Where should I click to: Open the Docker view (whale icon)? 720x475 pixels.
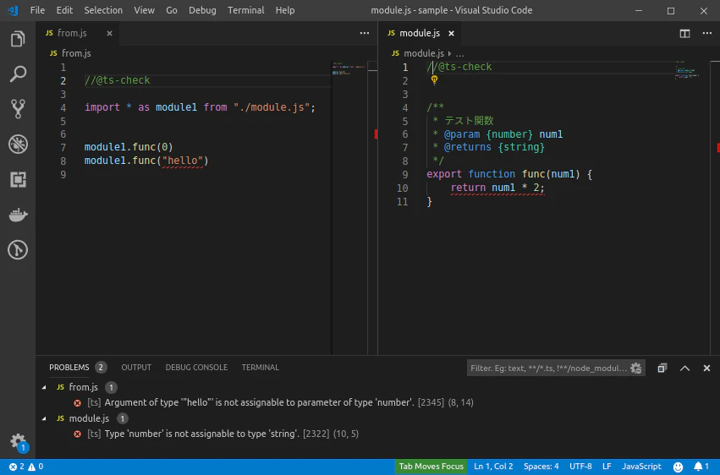(18, 215)
